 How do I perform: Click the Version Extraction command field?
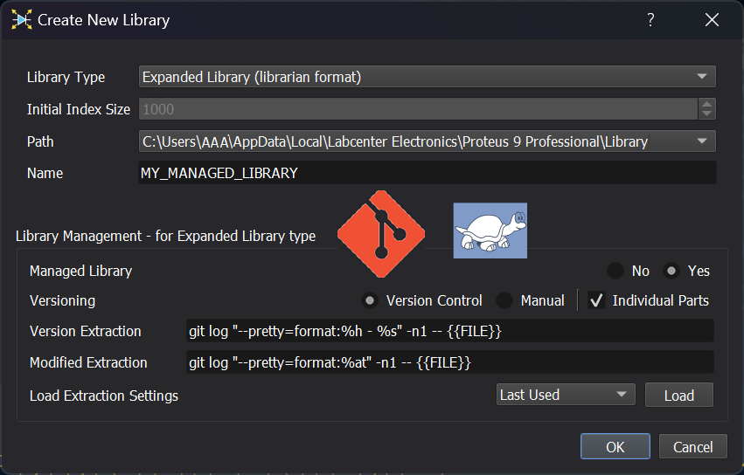coord(450,331)
